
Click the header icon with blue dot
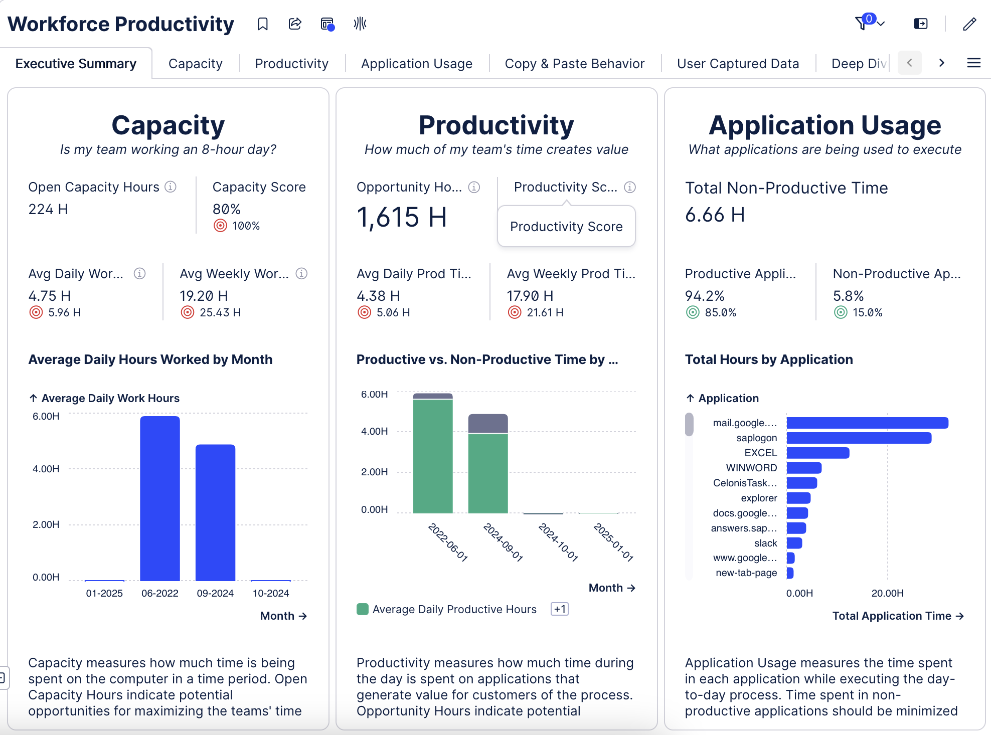tap(327, 24)
